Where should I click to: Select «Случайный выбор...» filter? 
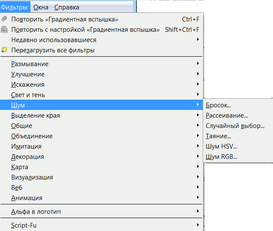point(234,126)
